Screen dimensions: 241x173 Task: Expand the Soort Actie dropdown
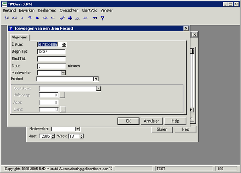tap(98, 88)
